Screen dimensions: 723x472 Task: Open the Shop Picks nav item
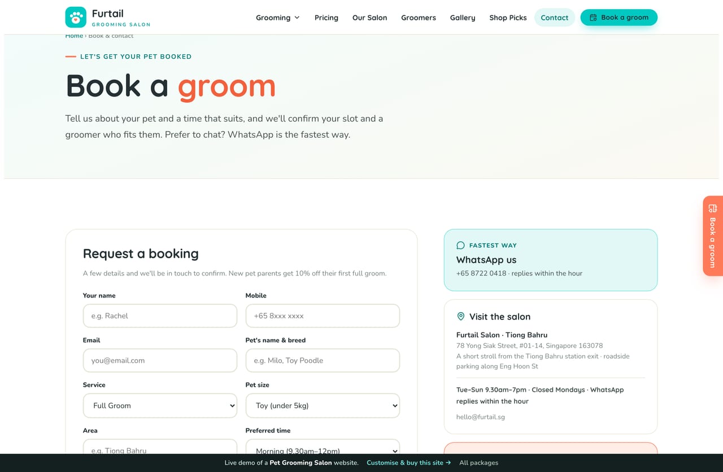pyautogui.click(x=508, y=18)
